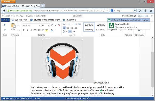The height and width of the screenshot is (101, 155).
Task: Open the font color dropdown arrow
Action: pyautogui.click(x=54, y=30)
